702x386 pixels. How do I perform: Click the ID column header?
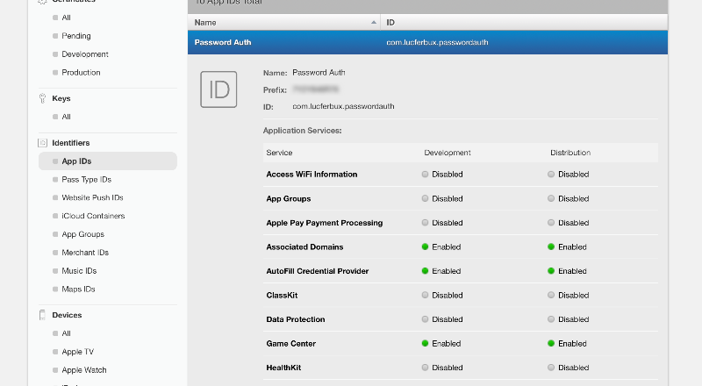[524, 23]
